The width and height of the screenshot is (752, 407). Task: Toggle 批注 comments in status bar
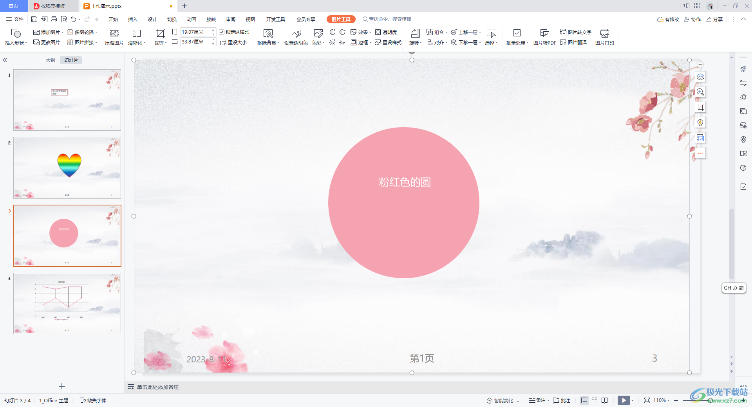click(x=562, y=400)
